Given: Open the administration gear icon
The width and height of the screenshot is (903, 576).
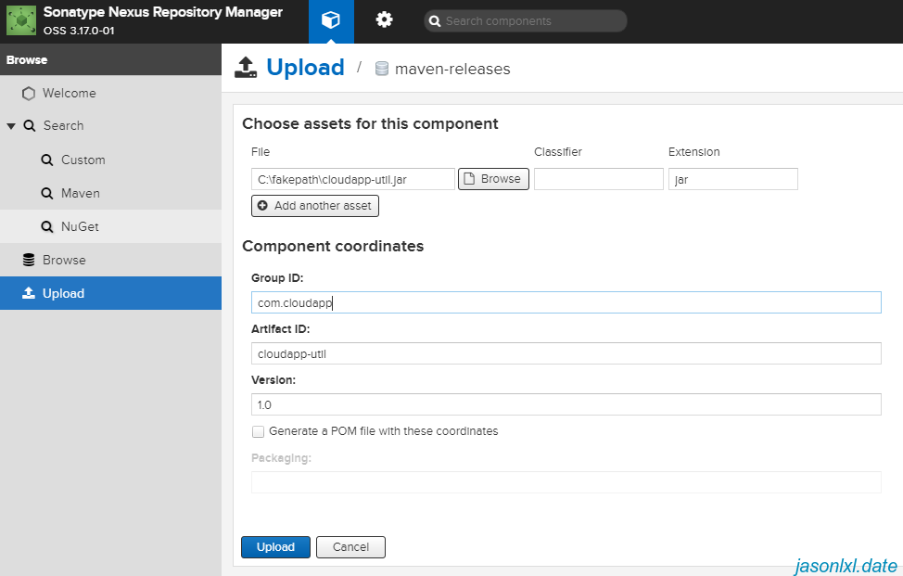Looking at the screenshot, I should 384,20.
